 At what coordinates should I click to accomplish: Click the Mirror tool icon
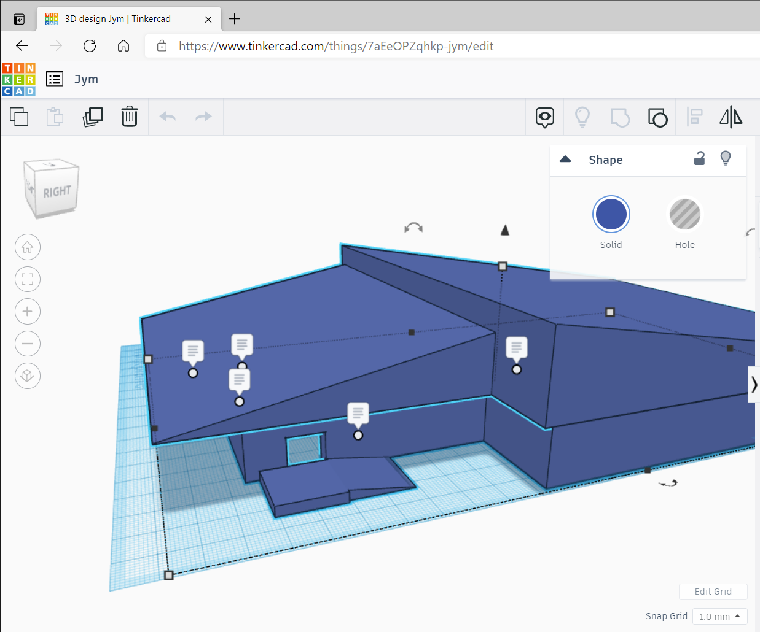tap(731, 117)
